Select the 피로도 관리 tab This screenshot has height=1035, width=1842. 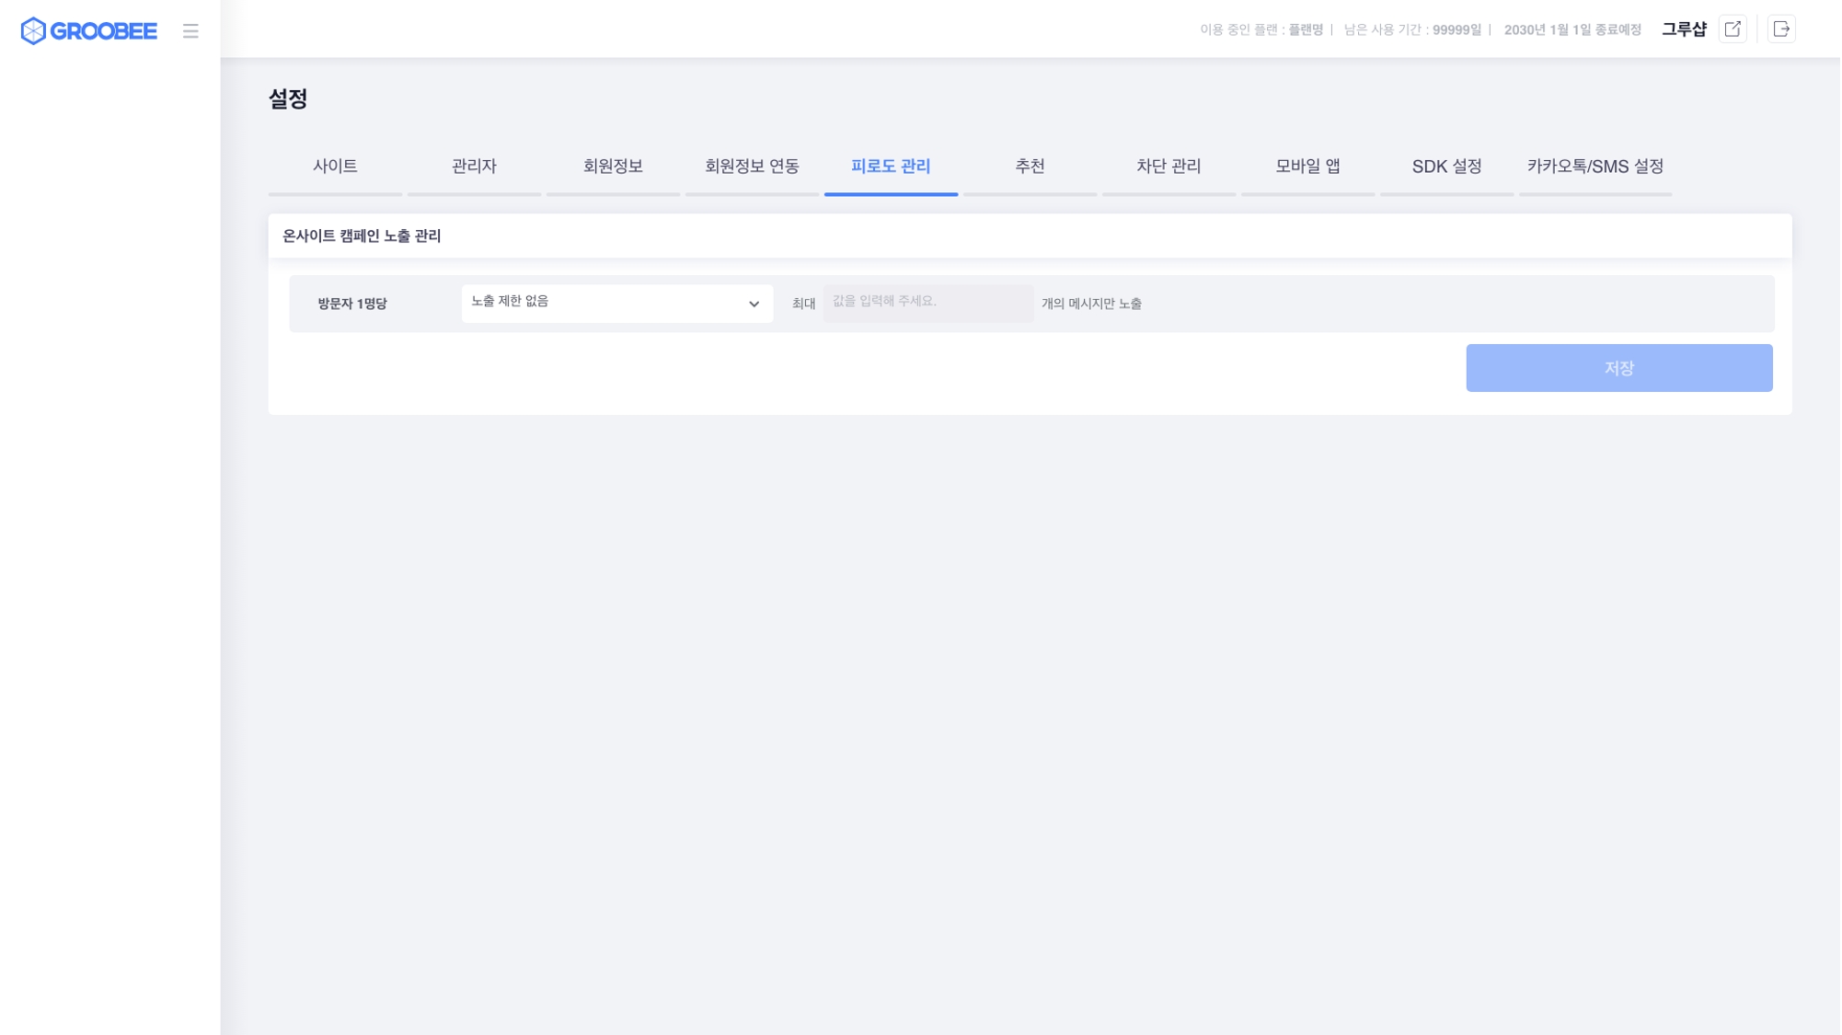(891, 167)
